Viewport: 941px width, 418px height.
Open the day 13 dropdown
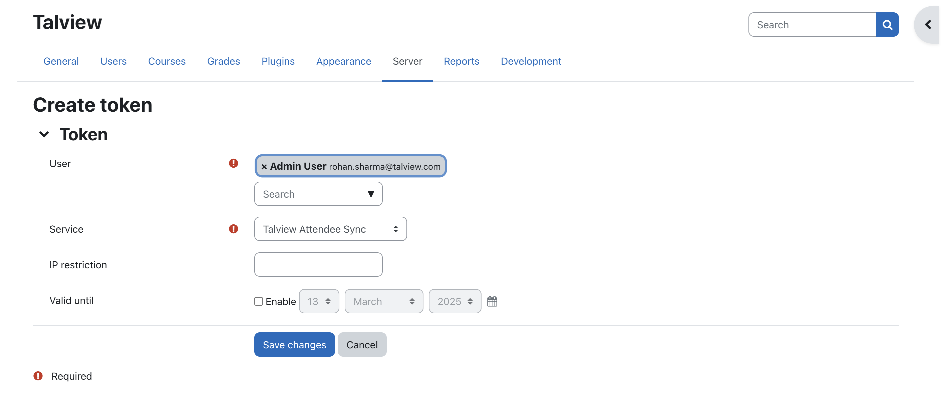click(319, 301)
